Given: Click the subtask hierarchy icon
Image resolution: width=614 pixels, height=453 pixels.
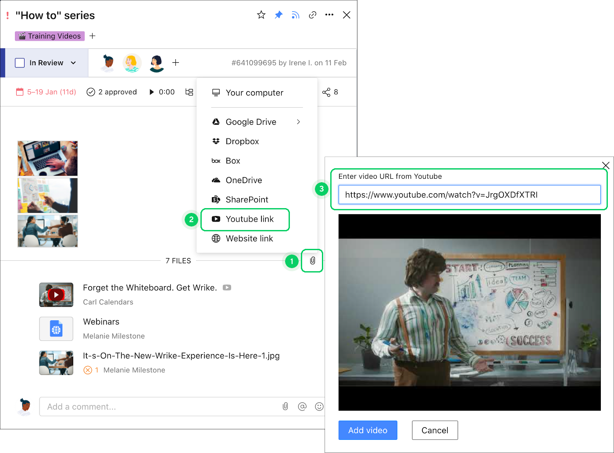Looking at the screenshot, I should pyautogui.click(x=189, y=92).
